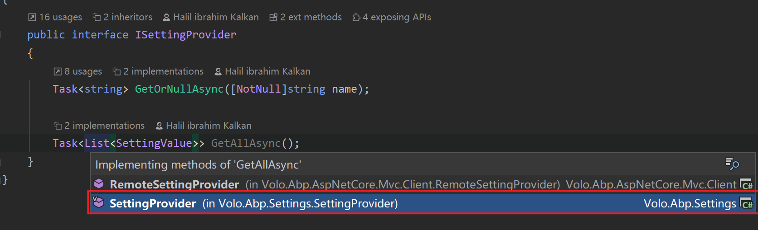
Task: Click the implementations icon above GetAllAsync
Action: click(x=58, y=126)
